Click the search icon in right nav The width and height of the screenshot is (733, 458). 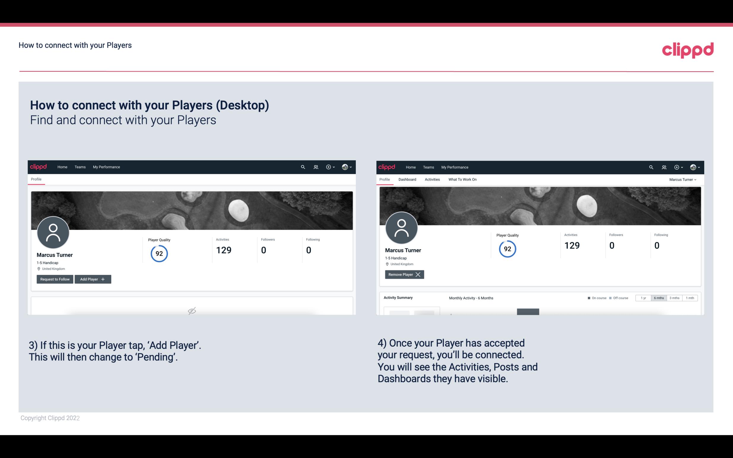tap(651, 167)
